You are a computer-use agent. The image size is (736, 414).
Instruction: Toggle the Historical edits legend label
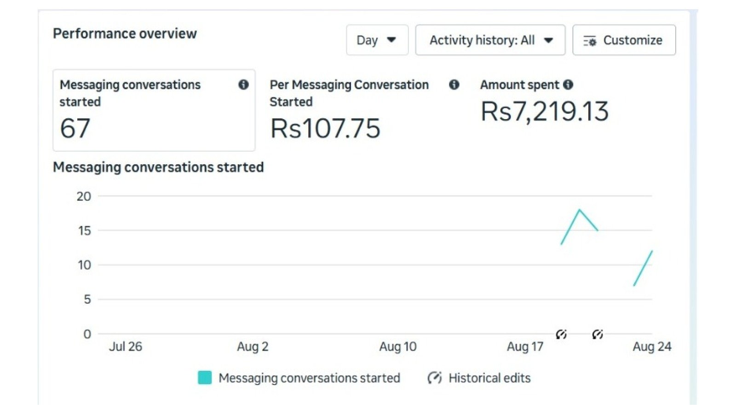(x=489, y=378)
